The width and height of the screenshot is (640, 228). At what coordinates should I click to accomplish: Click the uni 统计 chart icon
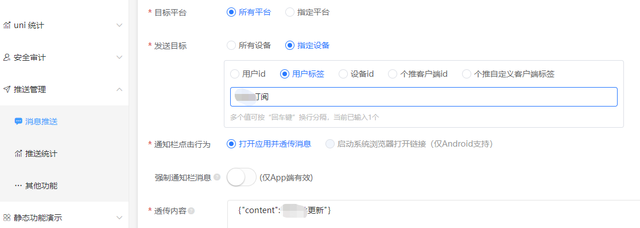6,25
